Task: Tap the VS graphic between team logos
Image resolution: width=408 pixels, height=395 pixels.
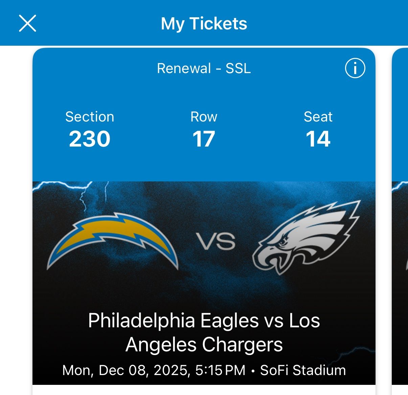Action: [216, 240]
